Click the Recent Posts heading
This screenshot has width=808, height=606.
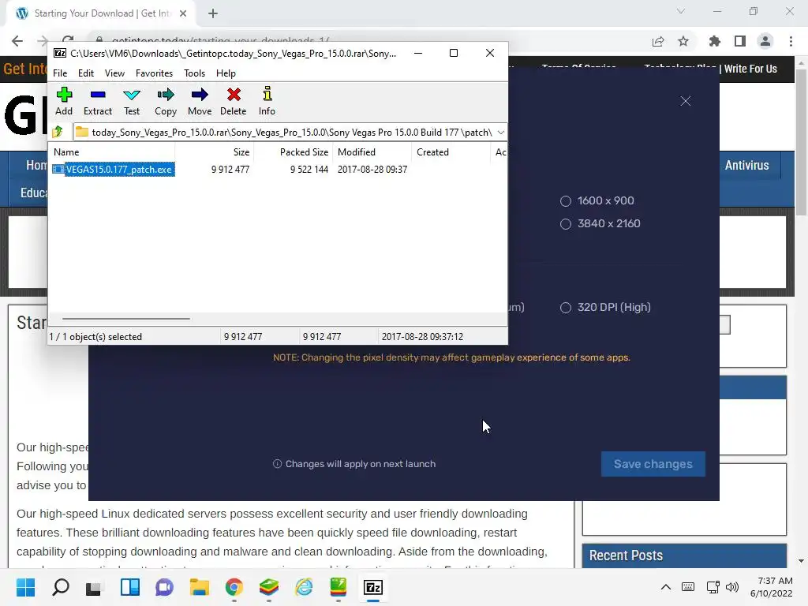pyautogui.click(x=626, y=555)
